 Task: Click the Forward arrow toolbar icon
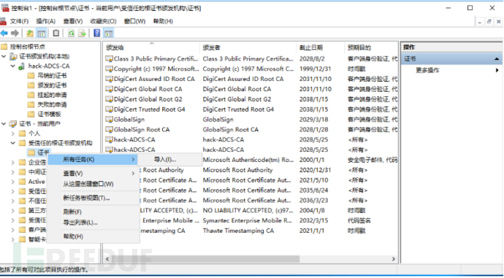[x=15, y=33]
